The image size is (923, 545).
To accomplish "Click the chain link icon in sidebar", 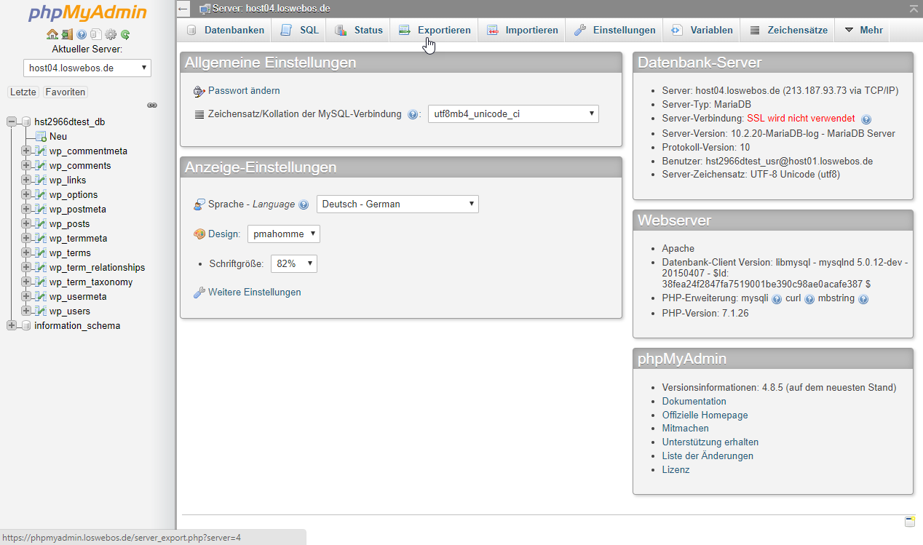I will click(x=152, y=106).
